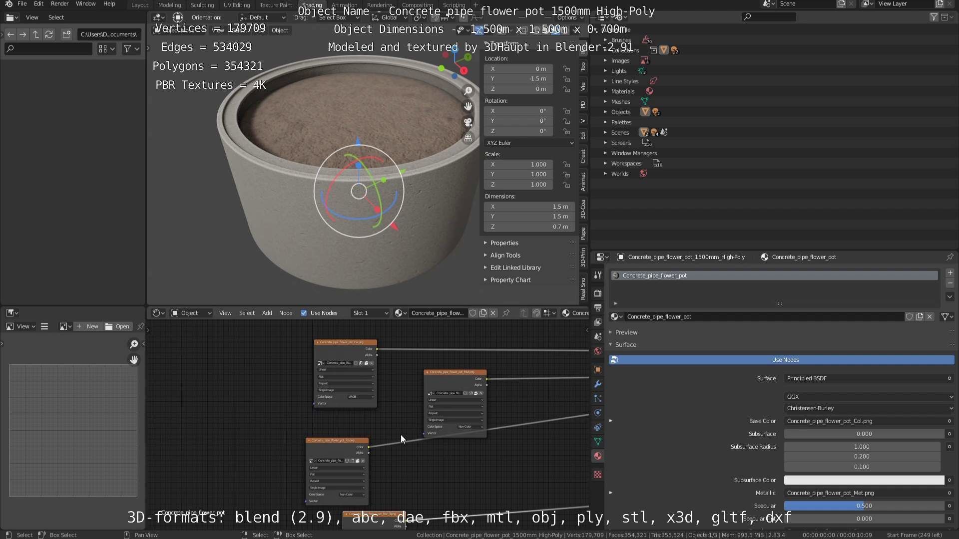This screenshot has width=959, height=539.
Task: Click the pan view hand icon in 3D viewport
Action: click(468, 106)
